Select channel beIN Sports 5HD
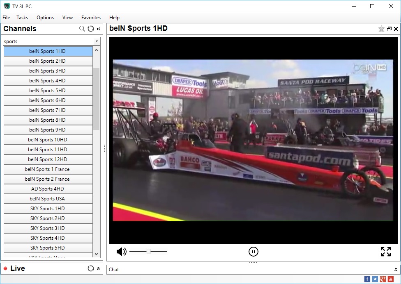Image resolution: width=401 pixels, height=284 pixels. (x=48, y=91)
